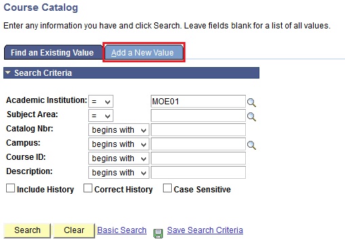Enable the Correct History checkbox
This screenshot has width=345, height=252.
[x=88, y=188]
